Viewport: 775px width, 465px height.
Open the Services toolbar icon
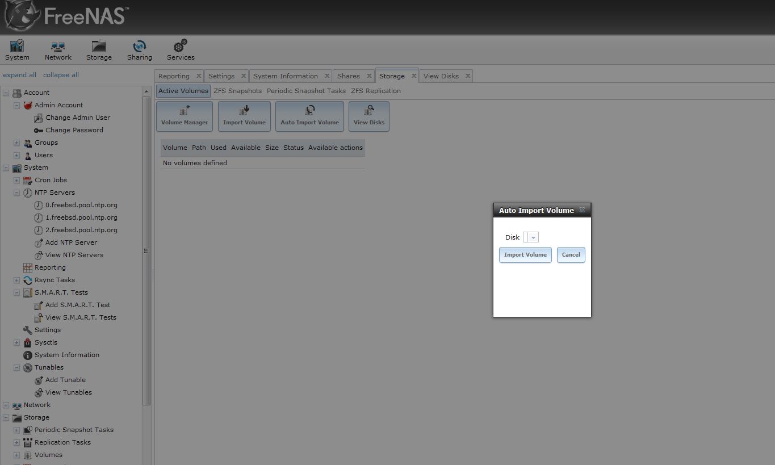tap(181, 50)
